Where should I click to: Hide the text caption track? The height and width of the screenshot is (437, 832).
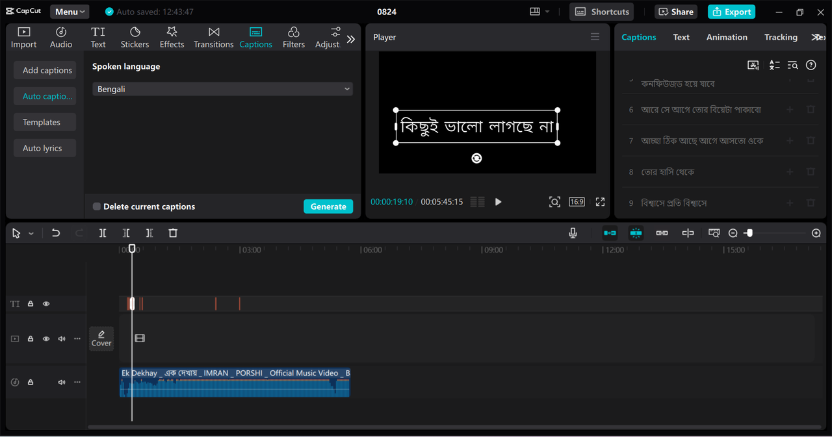(46, 304)
